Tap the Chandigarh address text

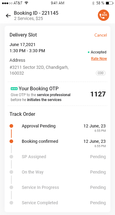pyautogui.click(x=39, y=70)
